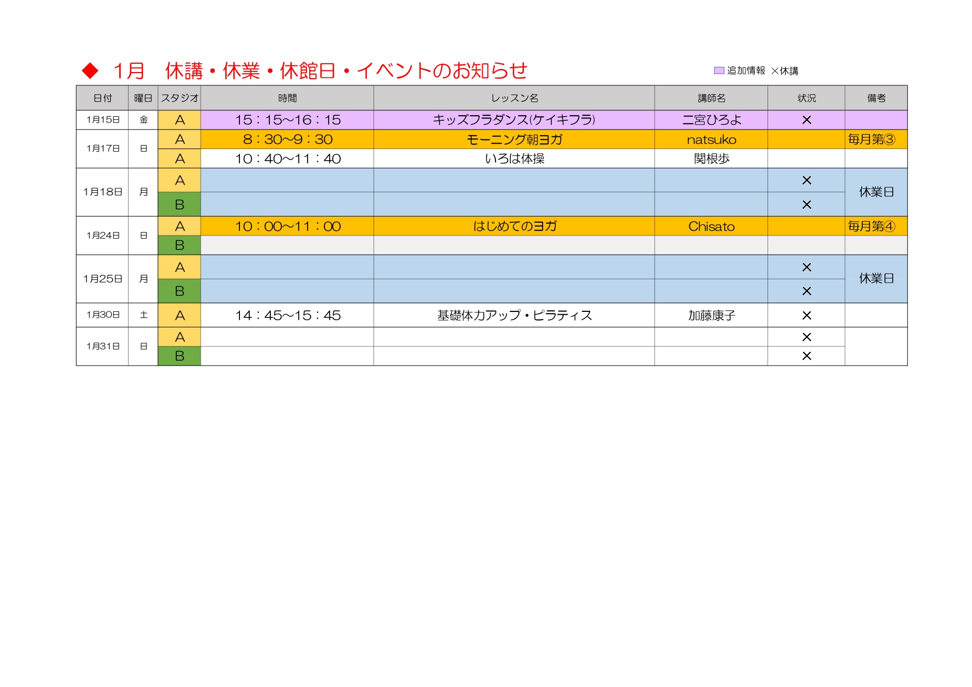
Task: Select the 1月24日 date cell
Action: coord(103,235)
